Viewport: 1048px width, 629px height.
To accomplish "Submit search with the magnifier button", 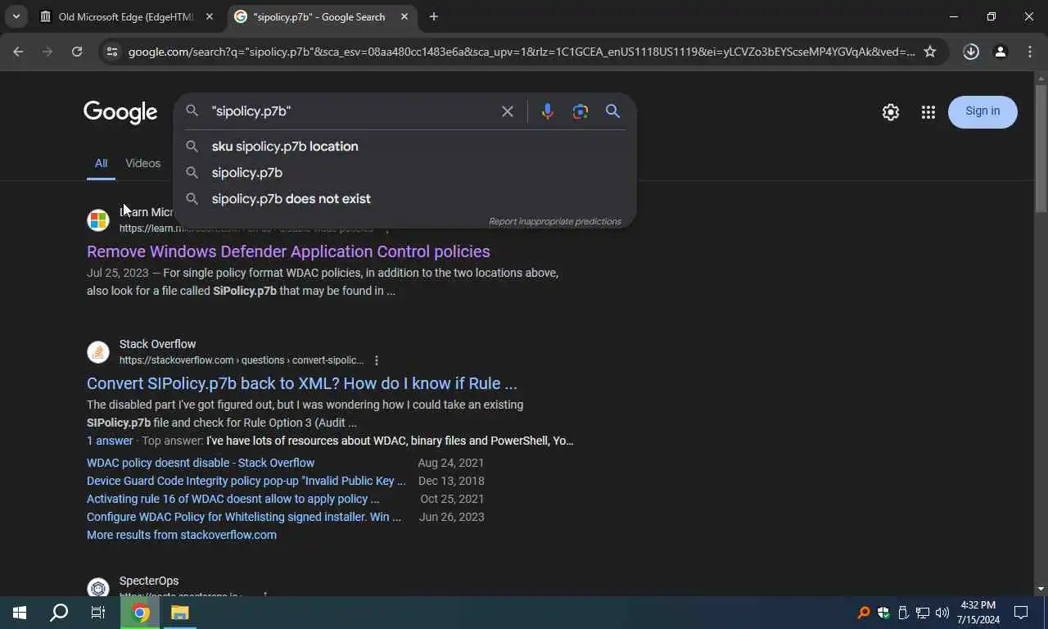I will [612, 111].
